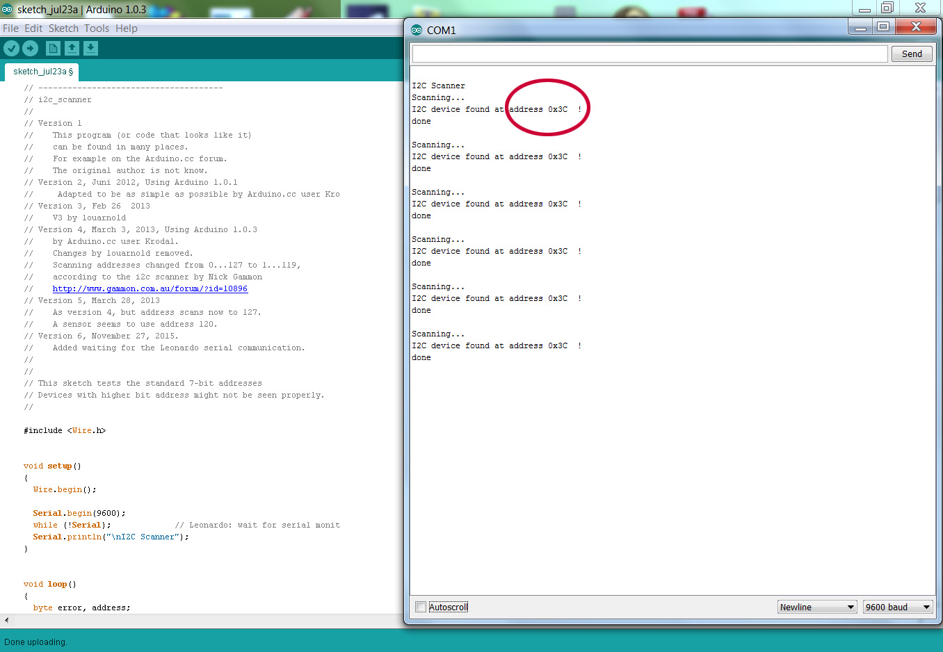This screenshot has height=652, width=943.
Task: Verify the sketch with the checkmark icon
Action: 11,49
